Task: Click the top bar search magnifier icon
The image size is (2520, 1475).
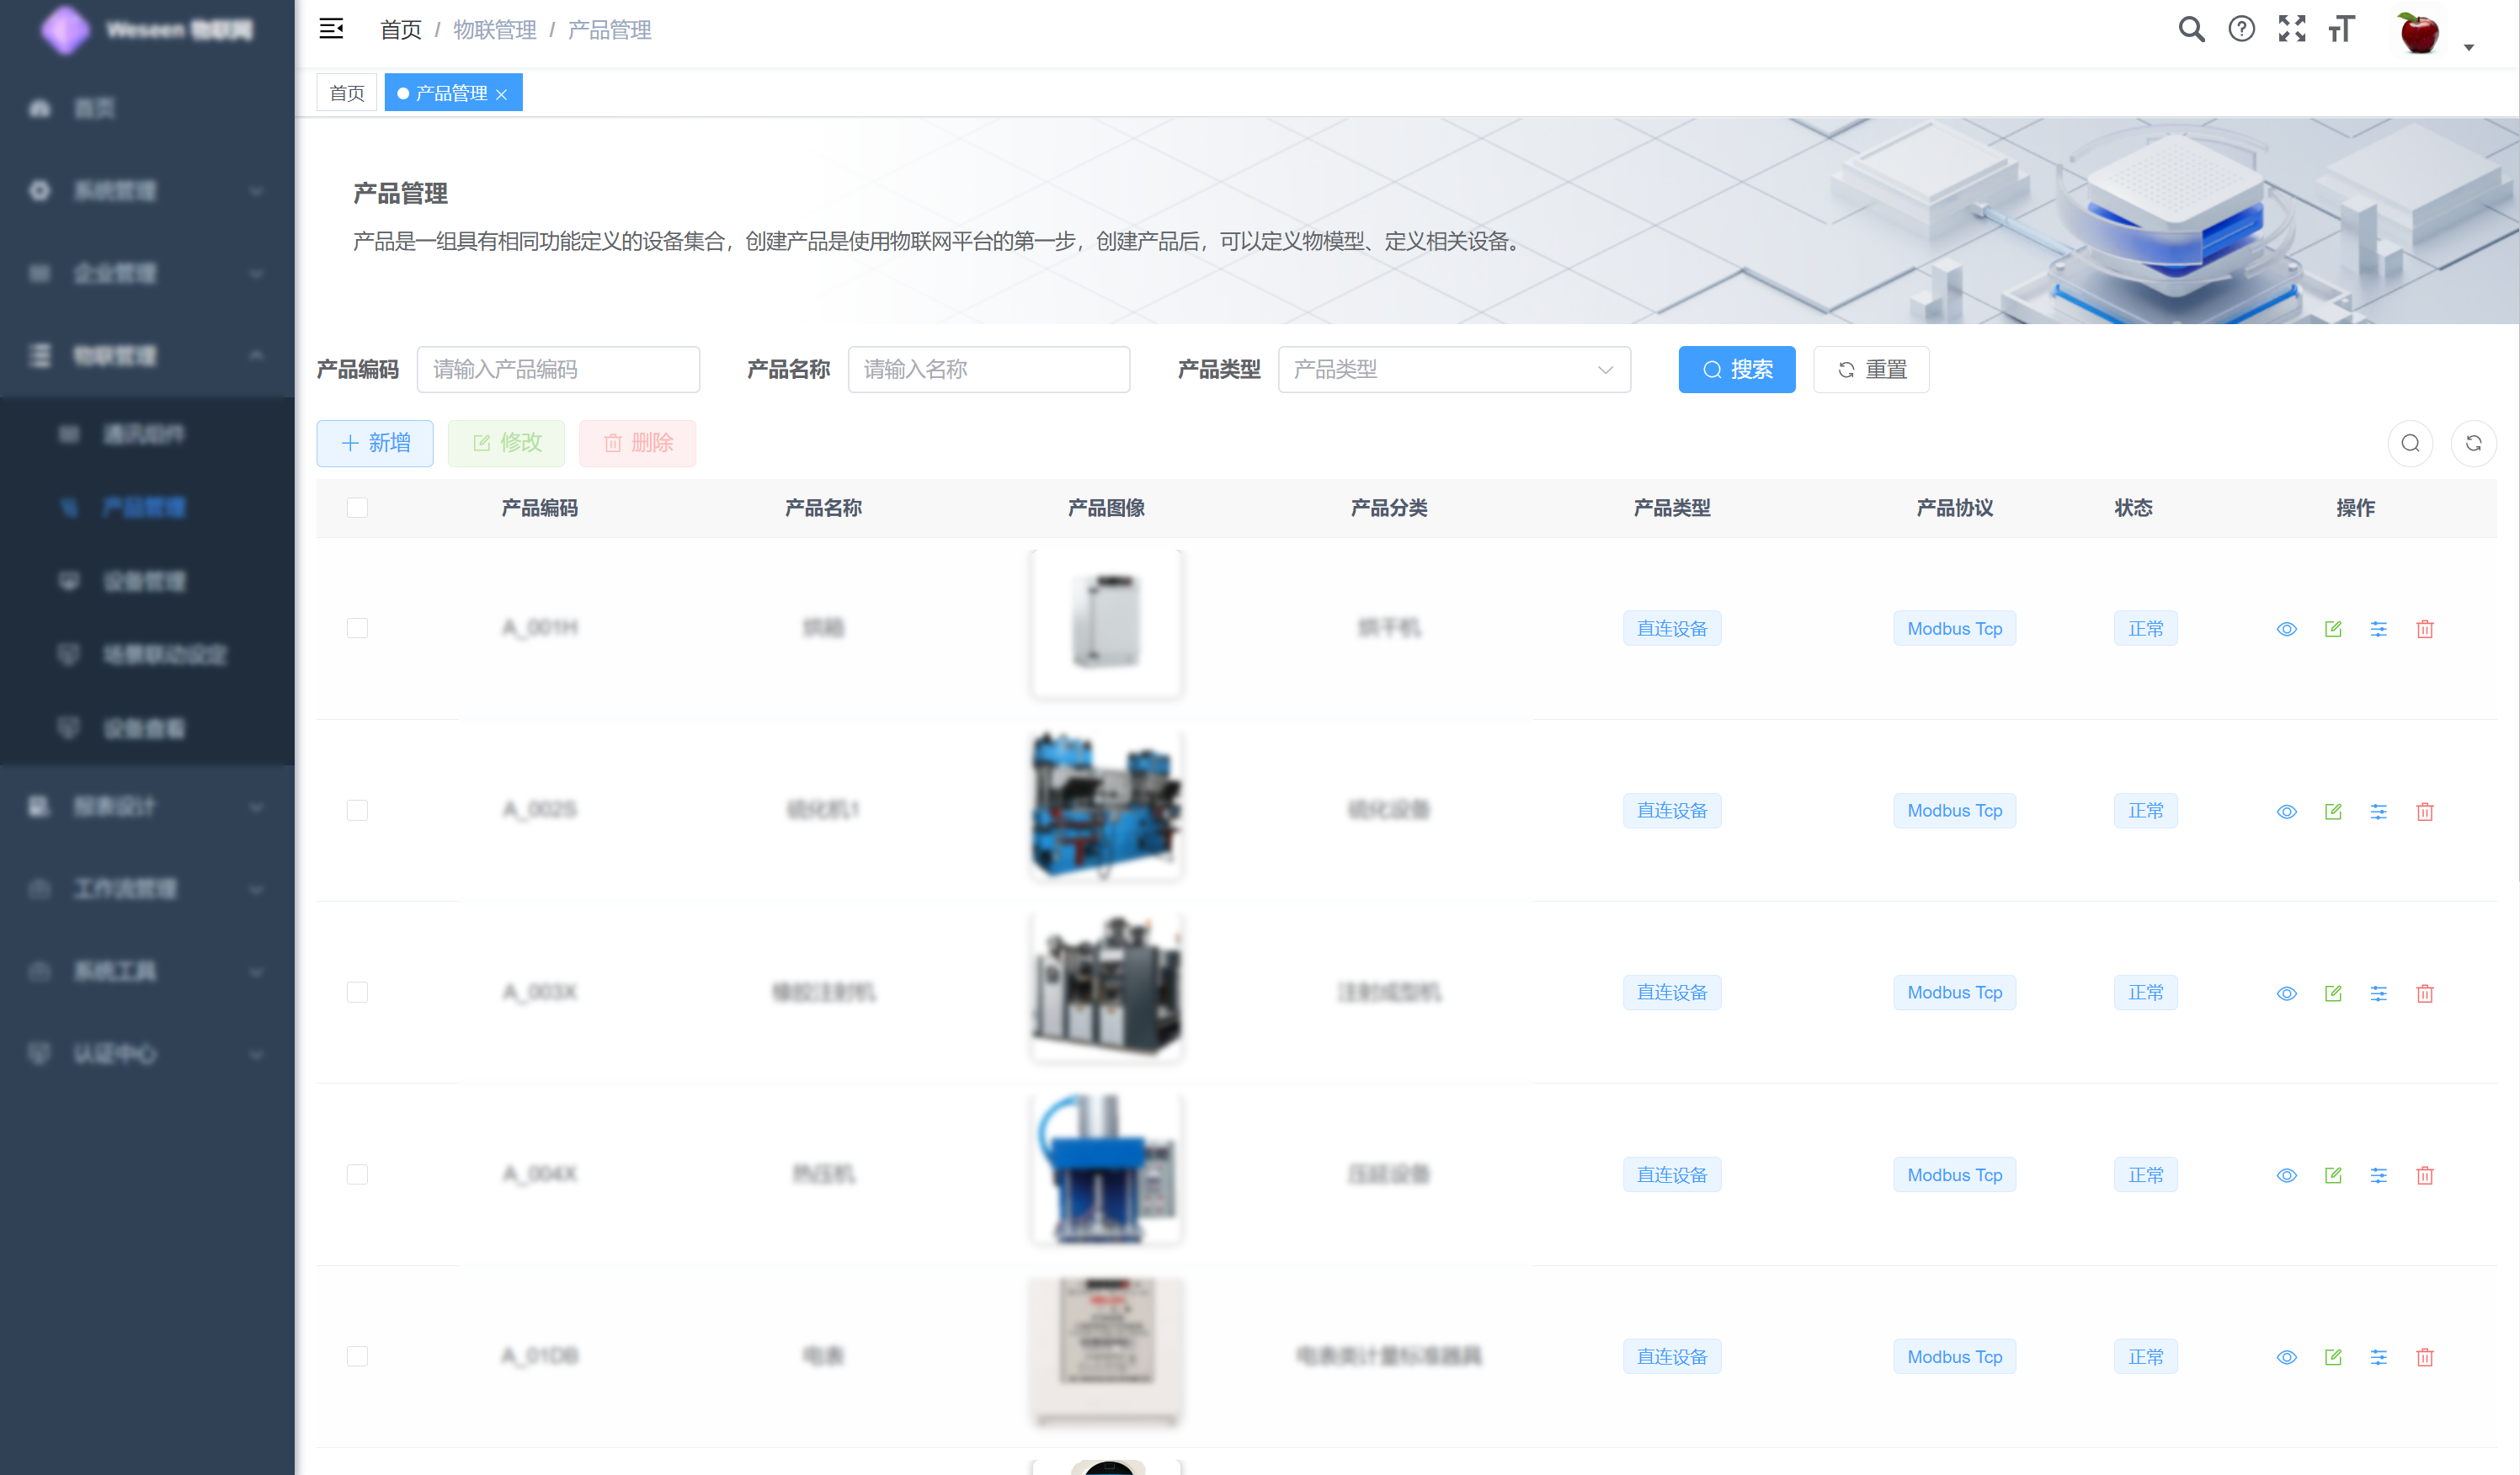Action: (2191, 29)
